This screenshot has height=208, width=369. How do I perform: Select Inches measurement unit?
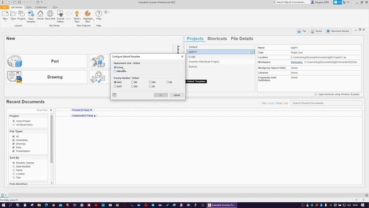tap(115, 68)
